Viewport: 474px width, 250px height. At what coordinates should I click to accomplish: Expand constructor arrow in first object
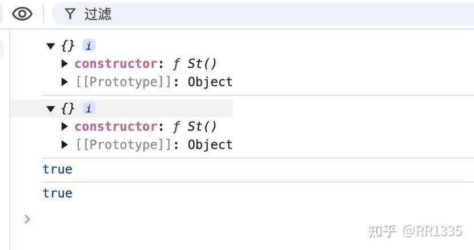point(65,64)
